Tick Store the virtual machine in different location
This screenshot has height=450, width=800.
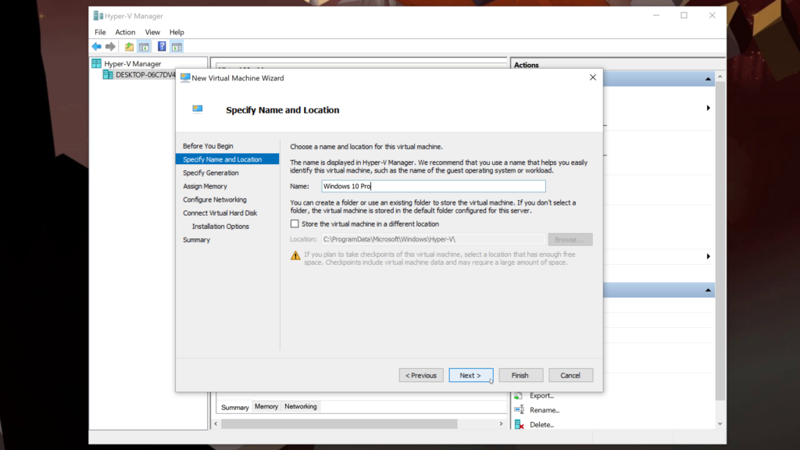click(295, 224)
